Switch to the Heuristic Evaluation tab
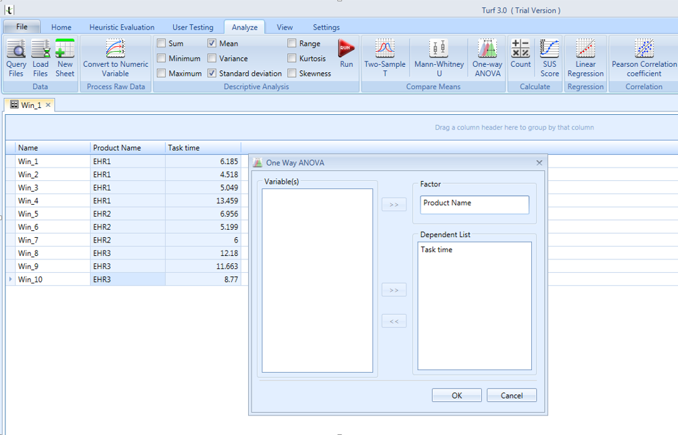The image size is (678, 435). coord(122,27)
